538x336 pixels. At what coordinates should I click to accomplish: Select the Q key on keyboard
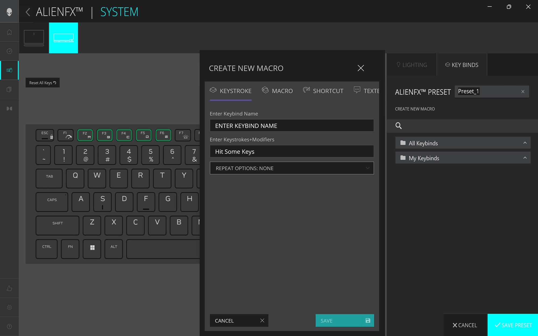pyautogui.click(x=75, y=178)
